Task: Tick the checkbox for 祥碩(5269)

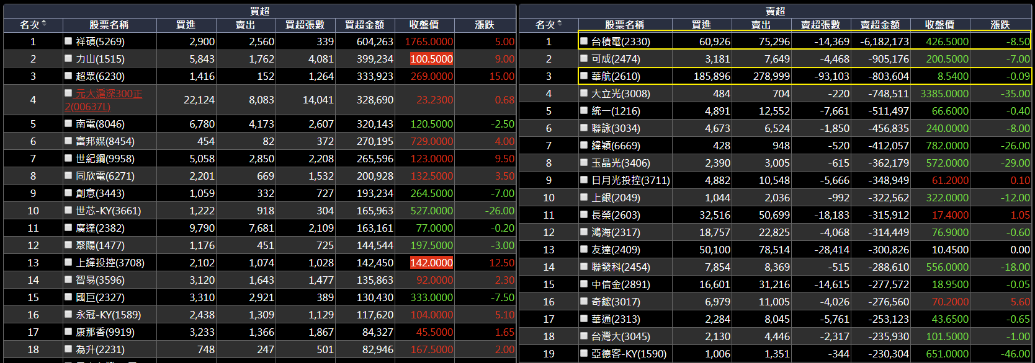Action: point(68,41)
